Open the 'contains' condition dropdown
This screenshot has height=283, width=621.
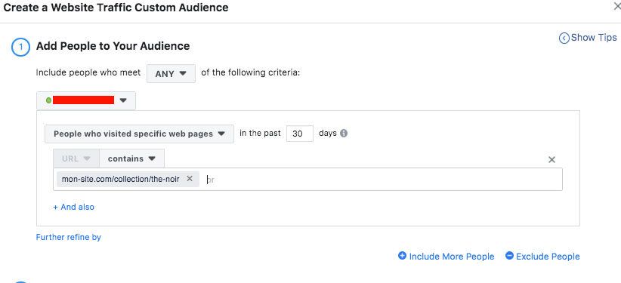click(131, 158)
